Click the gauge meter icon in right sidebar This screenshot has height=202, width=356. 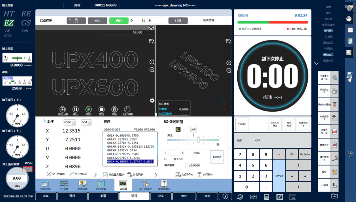coord(349,19)
